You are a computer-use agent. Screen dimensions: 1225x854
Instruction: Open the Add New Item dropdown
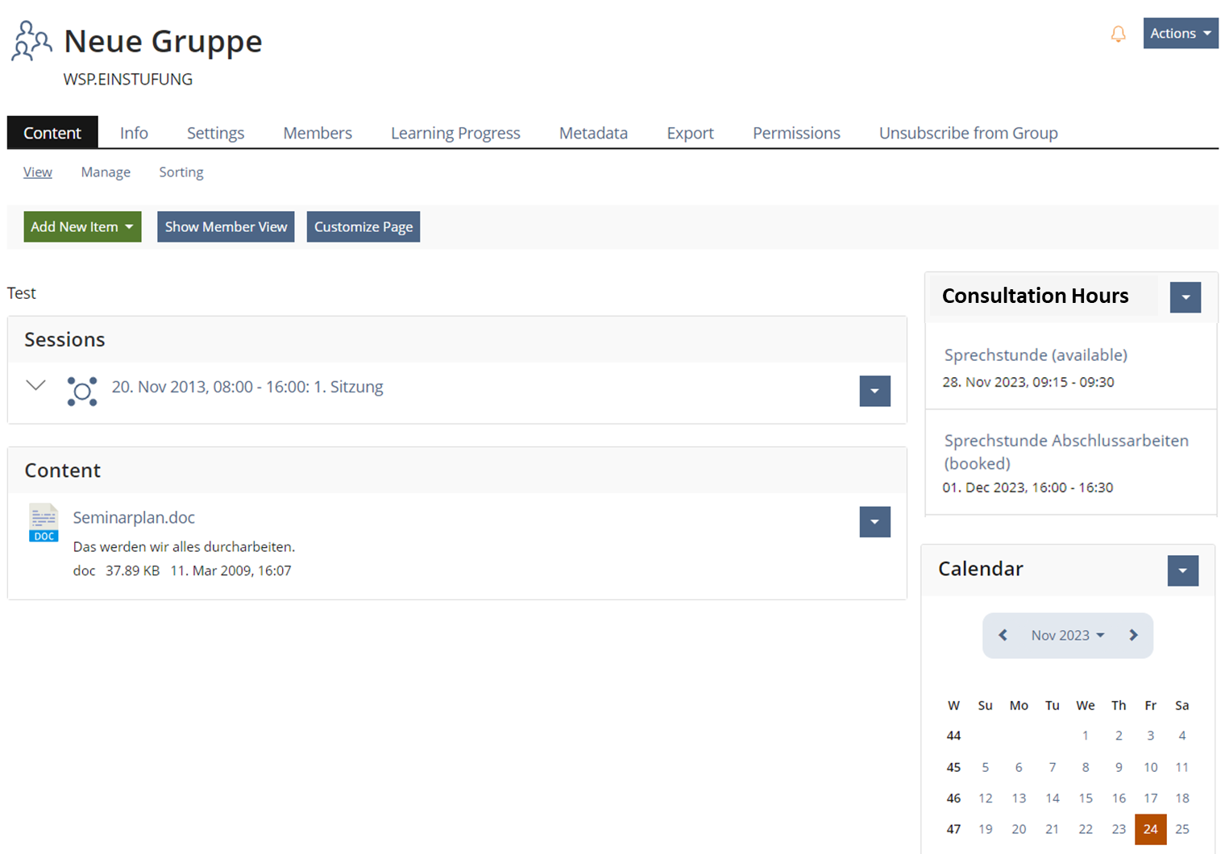[x=82, y=227]
